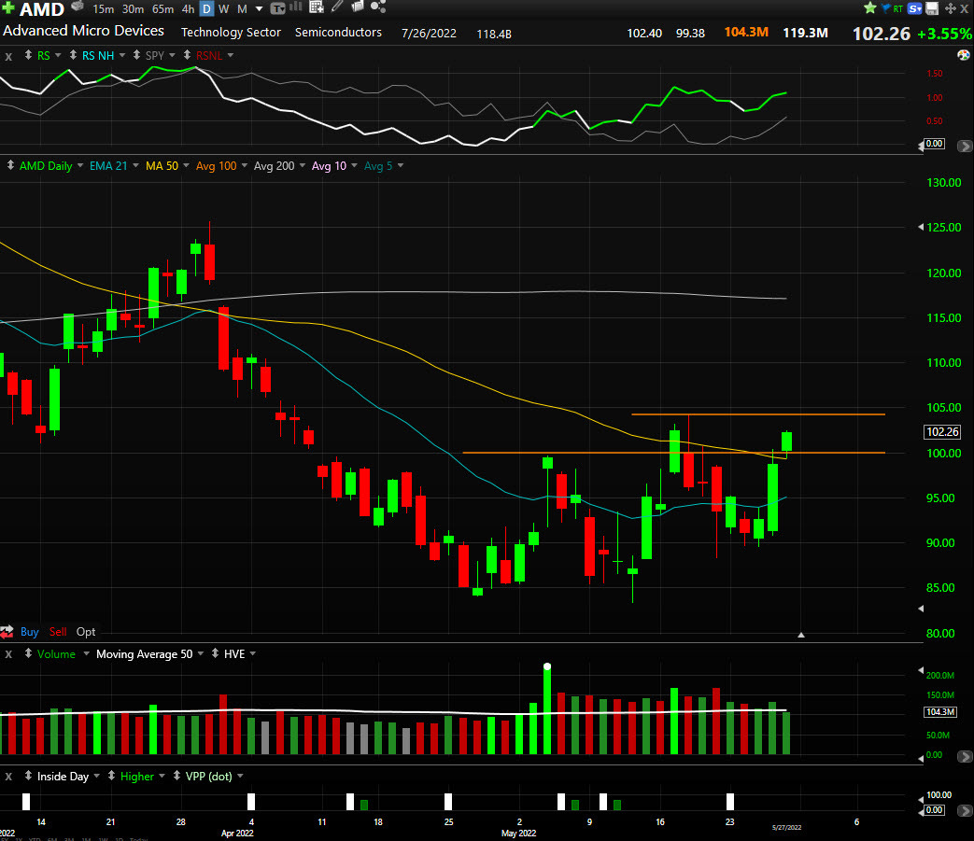Switch to the 15m timeframe
This screenshot has height=841, width=974.
pos(103,9)
